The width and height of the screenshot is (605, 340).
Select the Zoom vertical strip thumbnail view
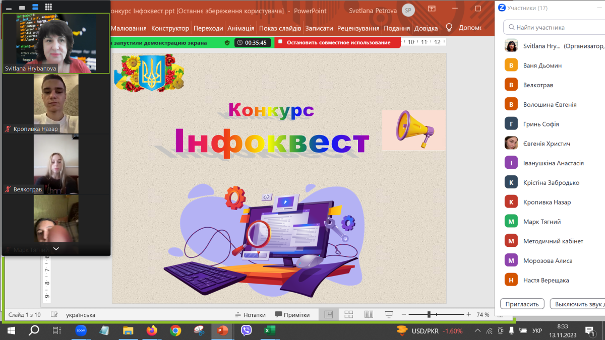pos(35,7)
